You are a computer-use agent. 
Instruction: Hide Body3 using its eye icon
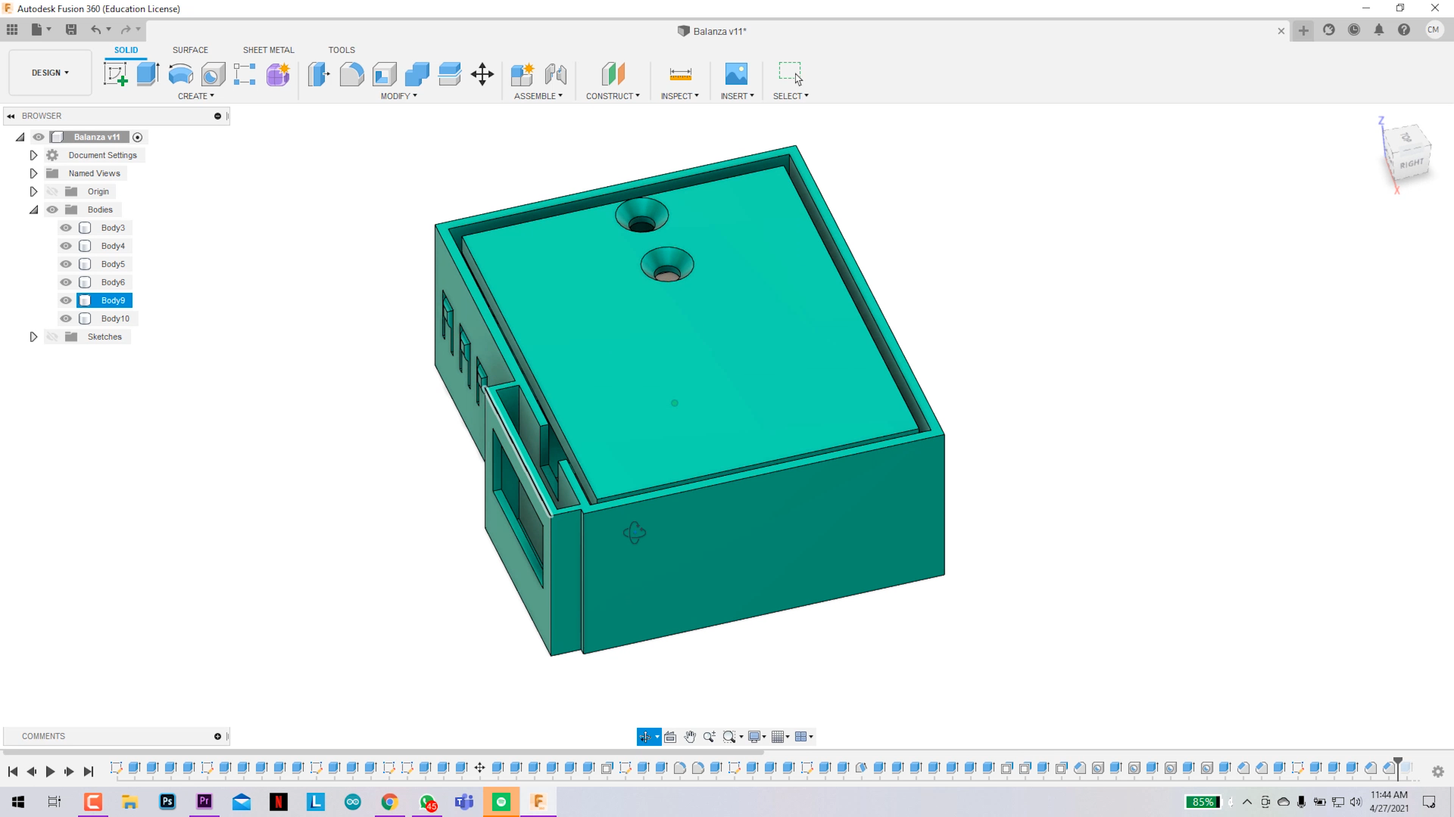point(66,228)
